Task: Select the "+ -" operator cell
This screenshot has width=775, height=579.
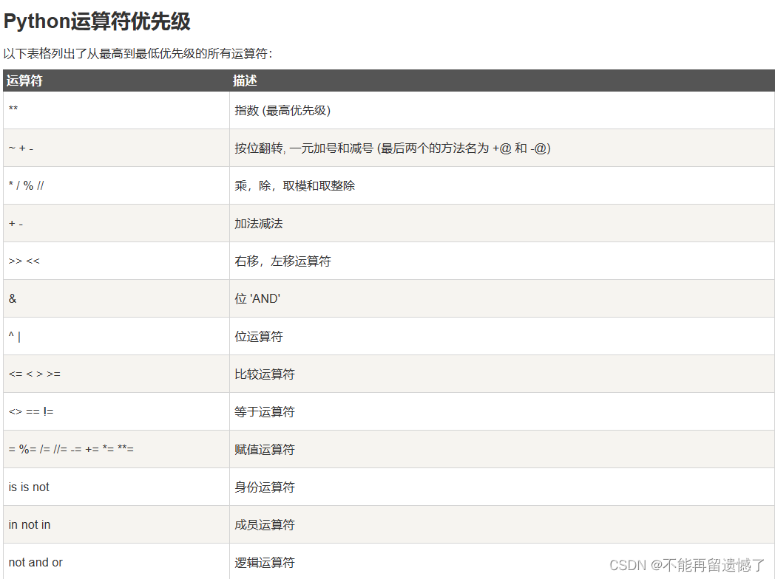Action: pos(116,223)
